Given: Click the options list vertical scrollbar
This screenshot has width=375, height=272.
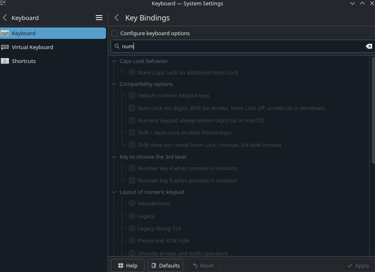Looking at the screenshot, I should [373, 110].
